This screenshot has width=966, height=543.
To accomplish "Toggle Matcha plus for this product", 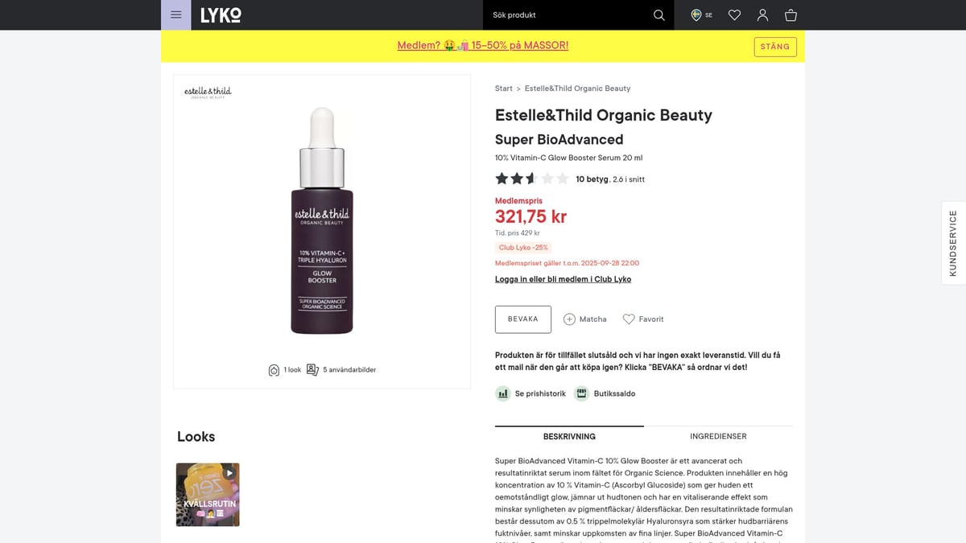I will [x=569, y=319].
